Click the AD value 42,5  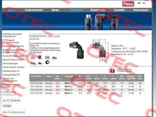pyautogui.click(x=58, y=93)
